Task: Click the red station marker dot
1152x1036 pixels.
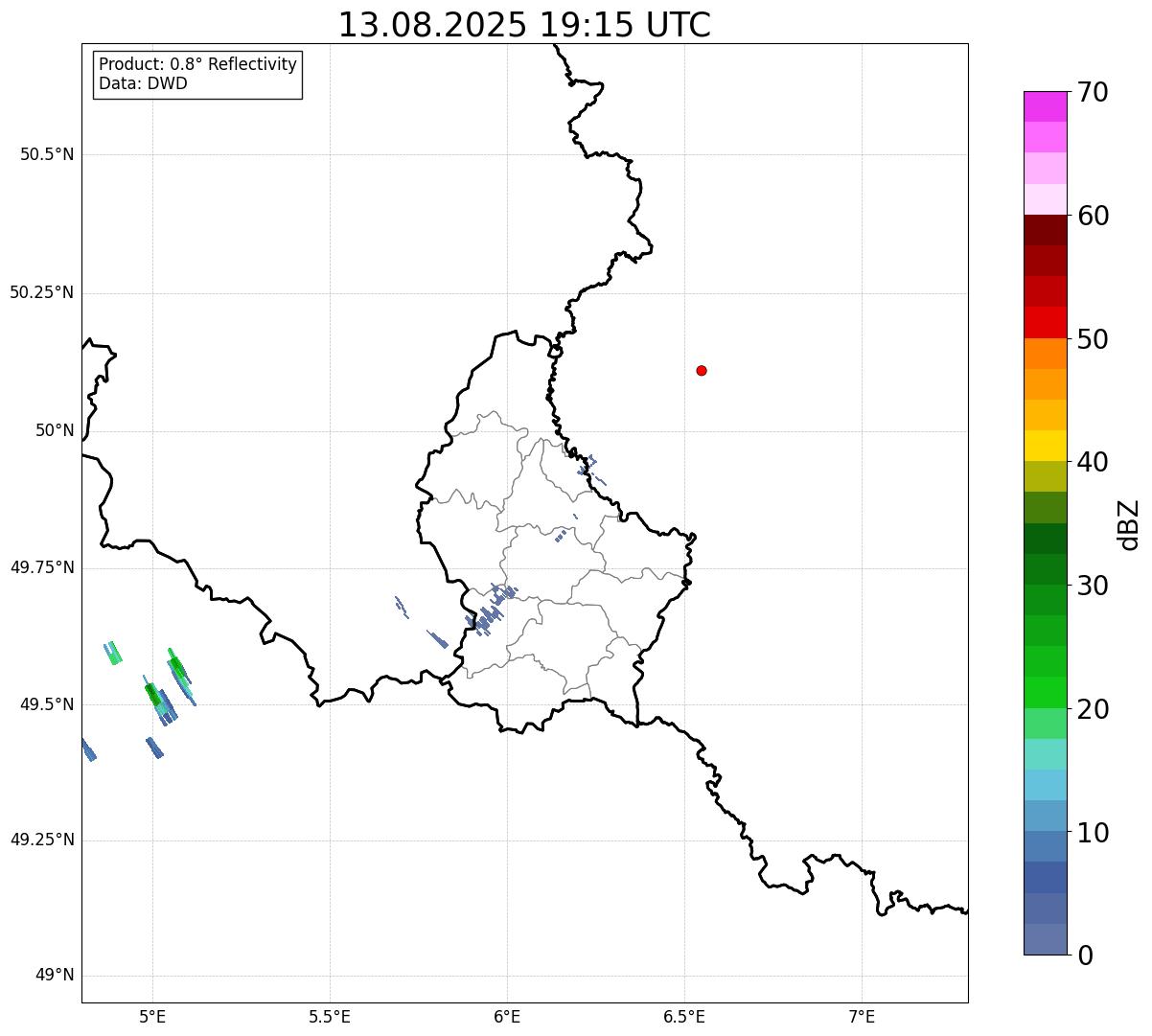Action: click(702, 370)
